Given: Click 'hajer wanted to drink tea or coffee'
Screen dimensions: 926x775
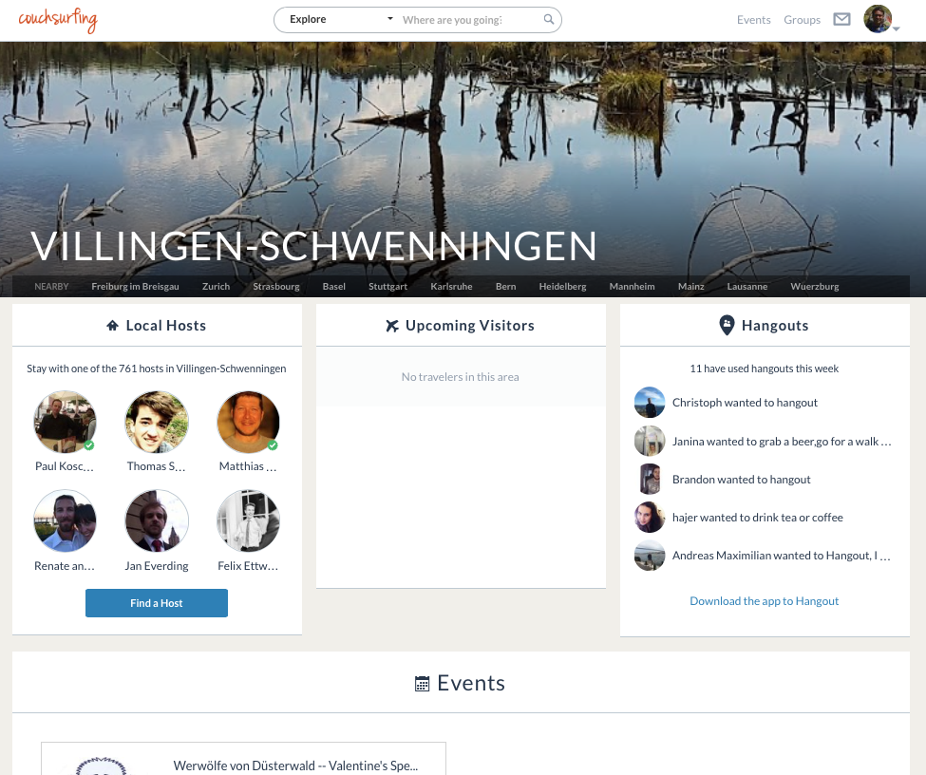Looking at the screenshot, I should [x=758, y=518].
